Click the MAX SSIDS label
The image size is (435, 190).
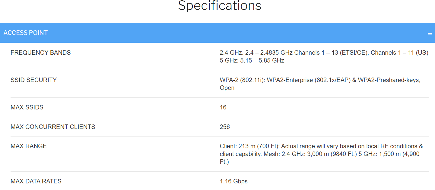[x=27, y=107]
